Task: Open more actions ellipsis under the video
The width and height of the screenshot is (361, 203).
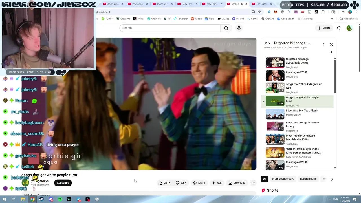Action: pyautogui.click(x=253, y=183)
